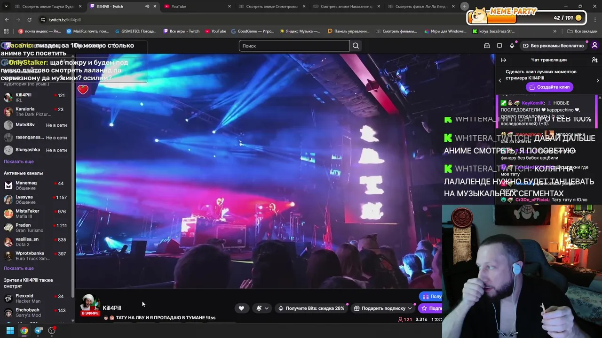Open the Twitch whispers chat bubble icon
Screen dimensions: 602x338
click(499, 46)
